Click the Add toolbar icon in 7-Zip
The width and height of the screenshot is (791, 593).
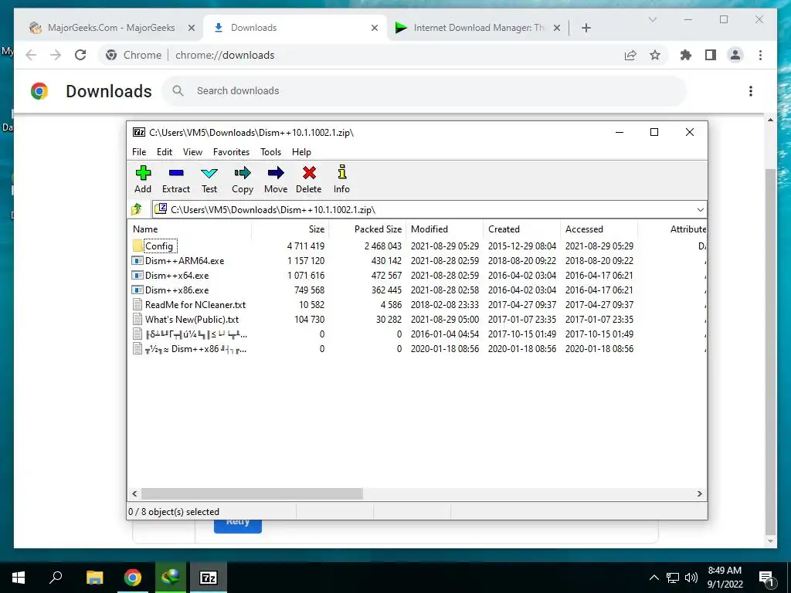click(143, 174)
